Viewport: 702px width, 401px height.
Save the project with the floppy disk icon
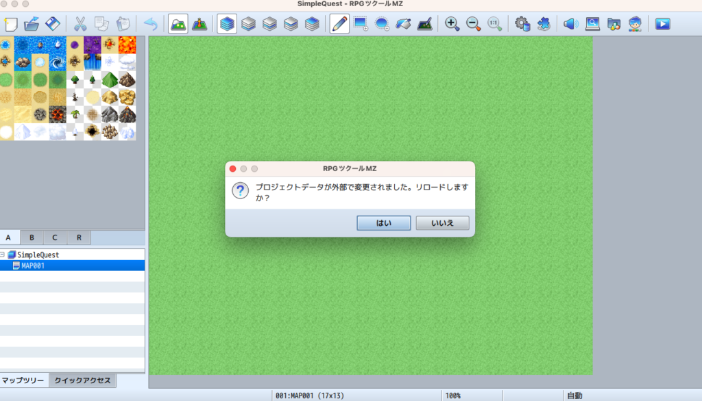pyautogui.click(x=53, y=24)
